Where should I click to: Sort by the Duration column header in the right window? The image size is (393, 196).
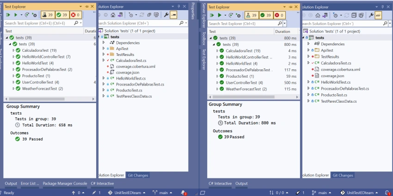coord(282,31)
